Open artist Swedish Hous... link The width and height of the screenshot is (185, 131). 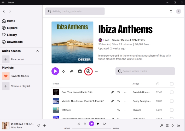tap(141, 92)
